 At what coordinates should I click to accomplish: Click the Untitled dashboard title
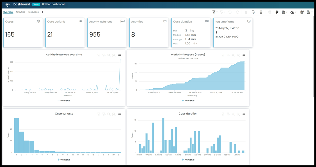pyautogui.click(x=53, y=4)
